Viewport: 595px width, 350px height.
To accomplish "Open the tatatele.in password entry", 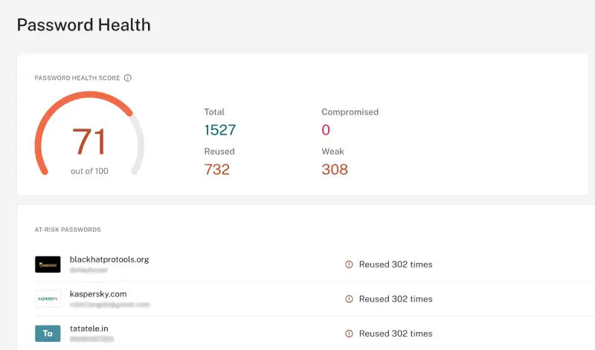I will (x=89, y=328).
